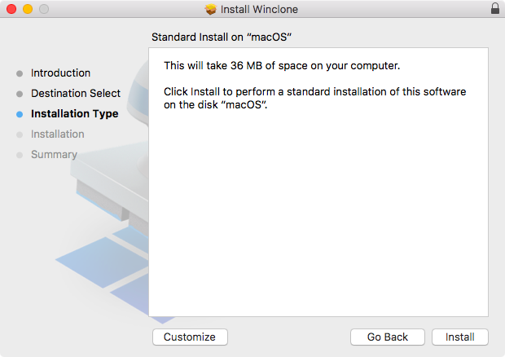
Task: Click the Destination Select step bullet
Action: [x=20, y=94]
